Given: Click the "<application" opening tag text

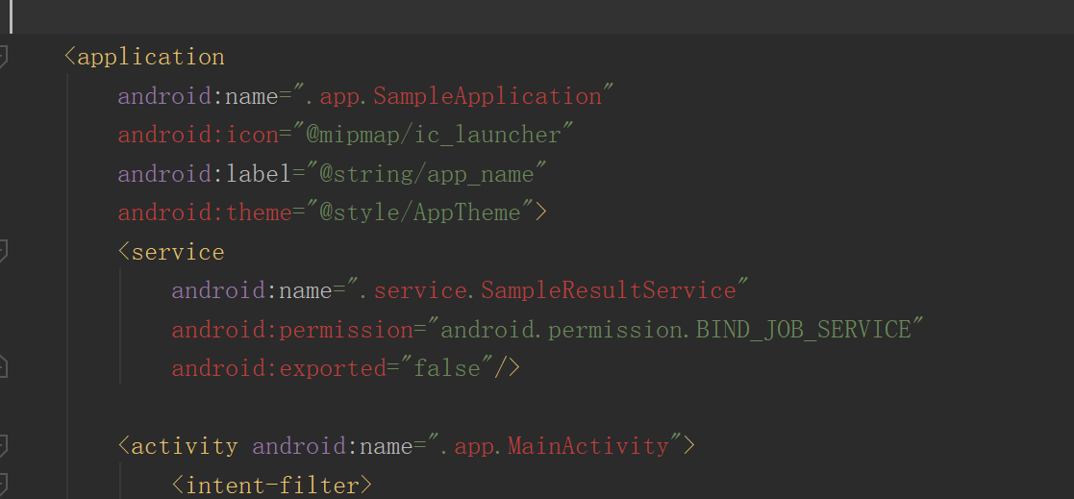Looking at the screenshot, I should pos(144,57).
